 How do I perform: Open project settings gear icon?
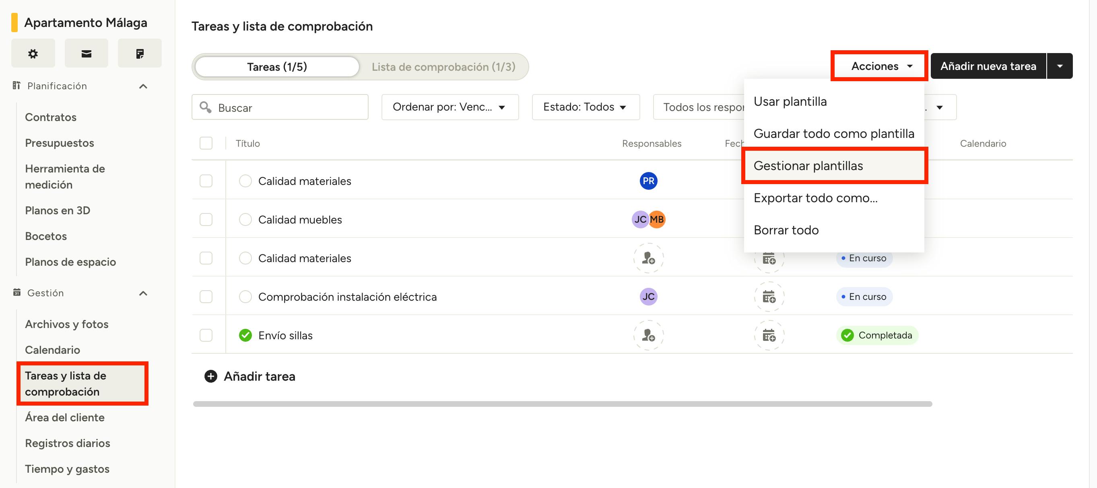pos(33,53)
